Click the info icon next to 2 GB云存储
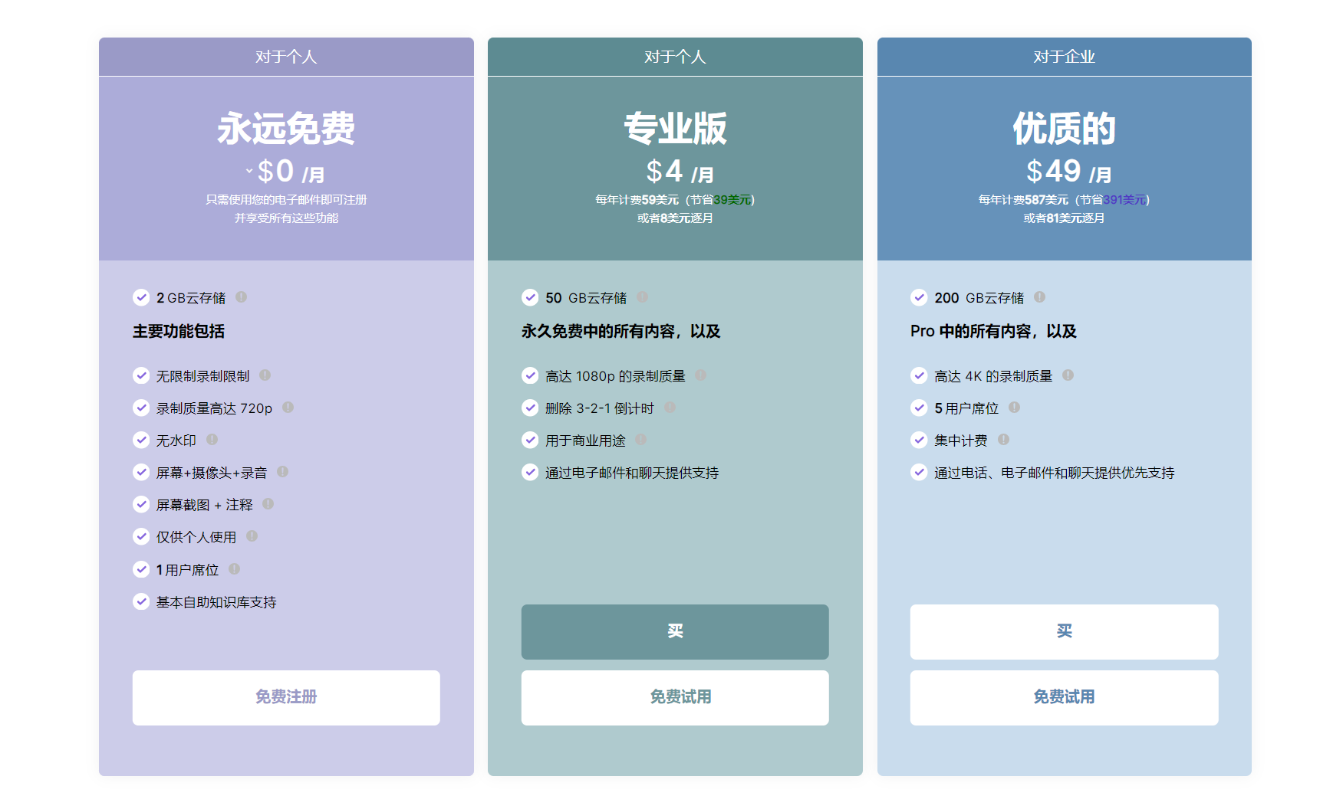Image resolution: width=1343 pixels, height=809 pixels. pos(242,297)
